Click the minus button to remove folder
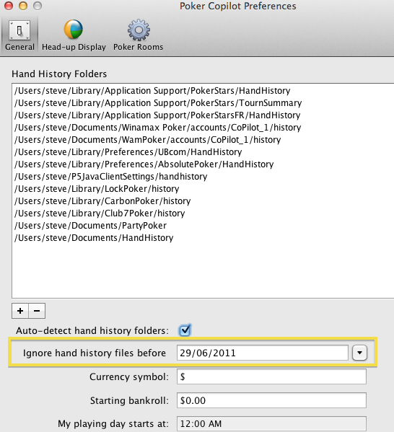394x432 pixels. pos(37,311)
